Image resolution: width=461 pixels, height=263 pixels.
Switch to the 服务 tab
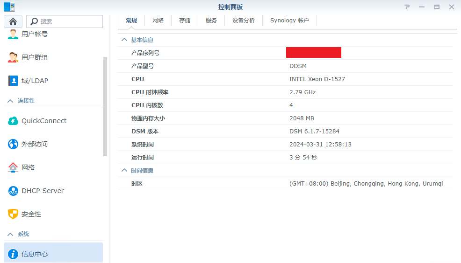point(211,21)
